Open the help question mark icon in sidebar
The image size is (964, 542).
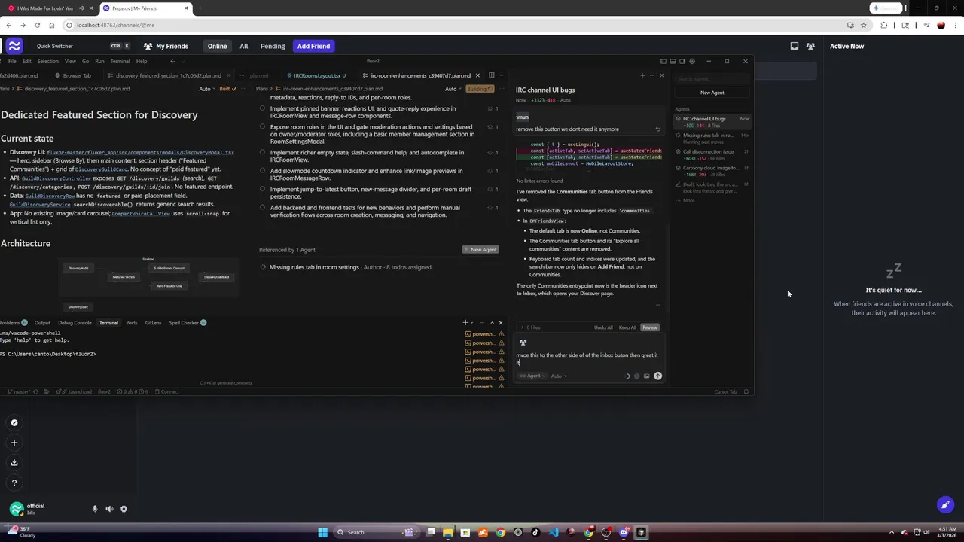click(x=14, y=483)
